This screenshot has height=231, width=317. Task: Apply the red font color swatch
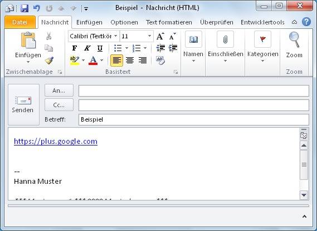[x=93, y=61]
